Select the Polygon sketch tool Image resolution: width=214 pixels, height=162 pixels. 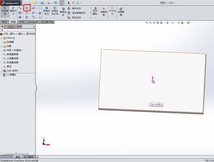click(x=27, y=17)
